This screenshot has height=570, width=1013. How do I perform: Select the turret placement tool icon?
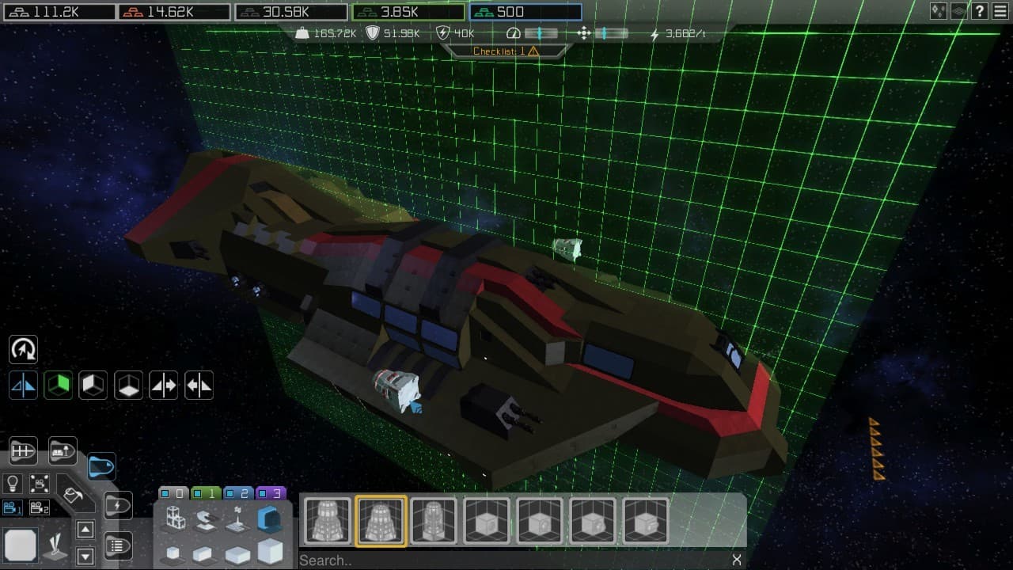coord(56,547)
